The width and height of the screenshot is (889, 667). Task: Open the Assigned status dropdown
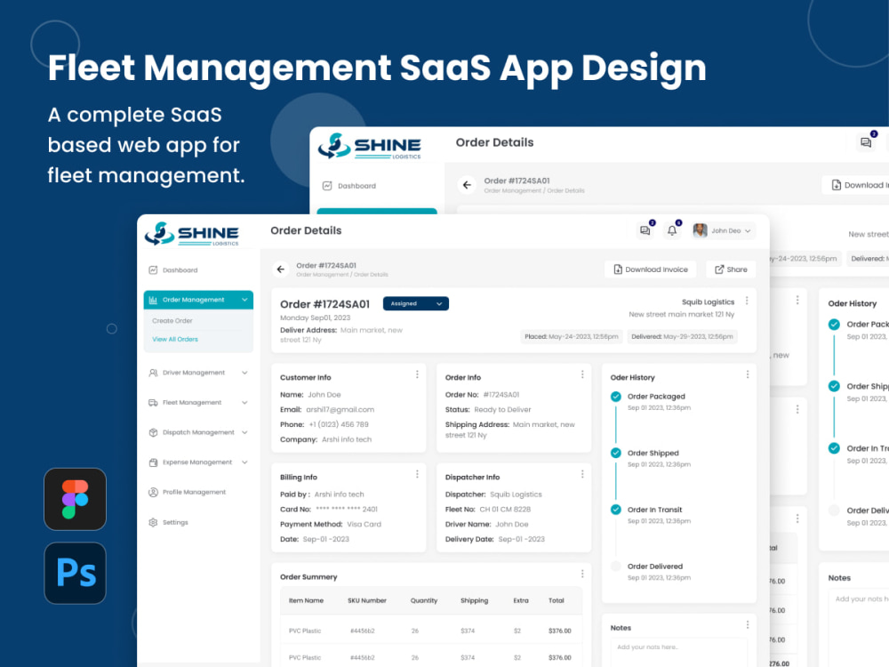tap(415, 303)
